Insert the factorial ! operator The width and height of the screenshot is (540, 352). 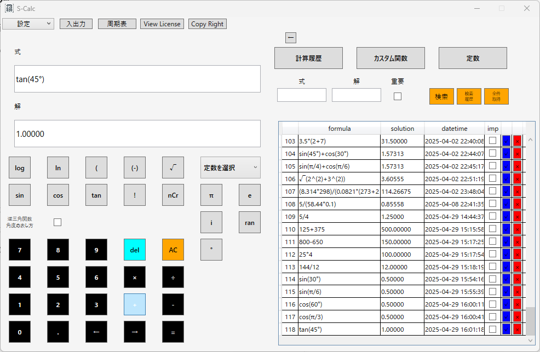coord(135,195)
